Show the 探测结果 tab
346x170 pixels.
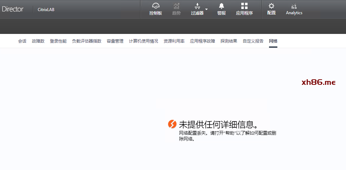coord(229,41)
